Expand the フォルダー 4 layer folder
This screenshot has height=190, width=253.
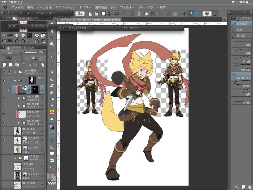tap(19, 123)
